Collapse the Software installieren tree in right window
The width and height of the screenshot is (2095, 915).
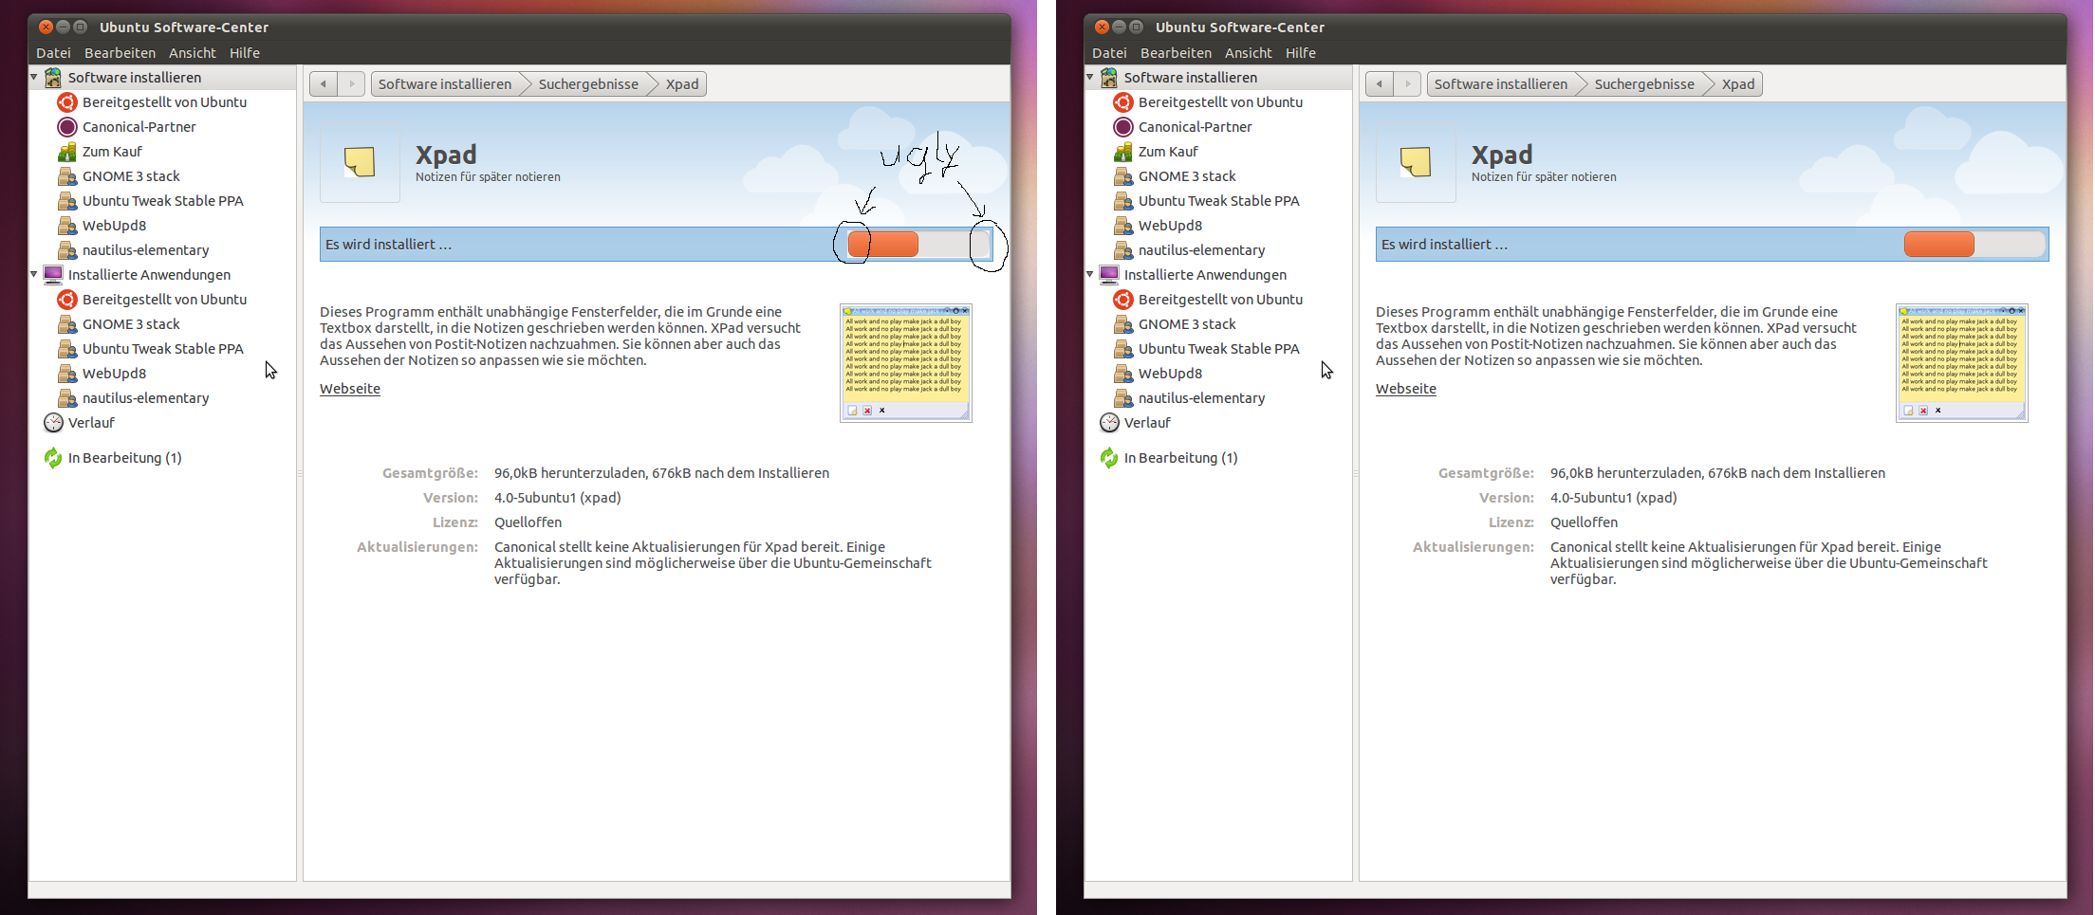pos(1090,77)
